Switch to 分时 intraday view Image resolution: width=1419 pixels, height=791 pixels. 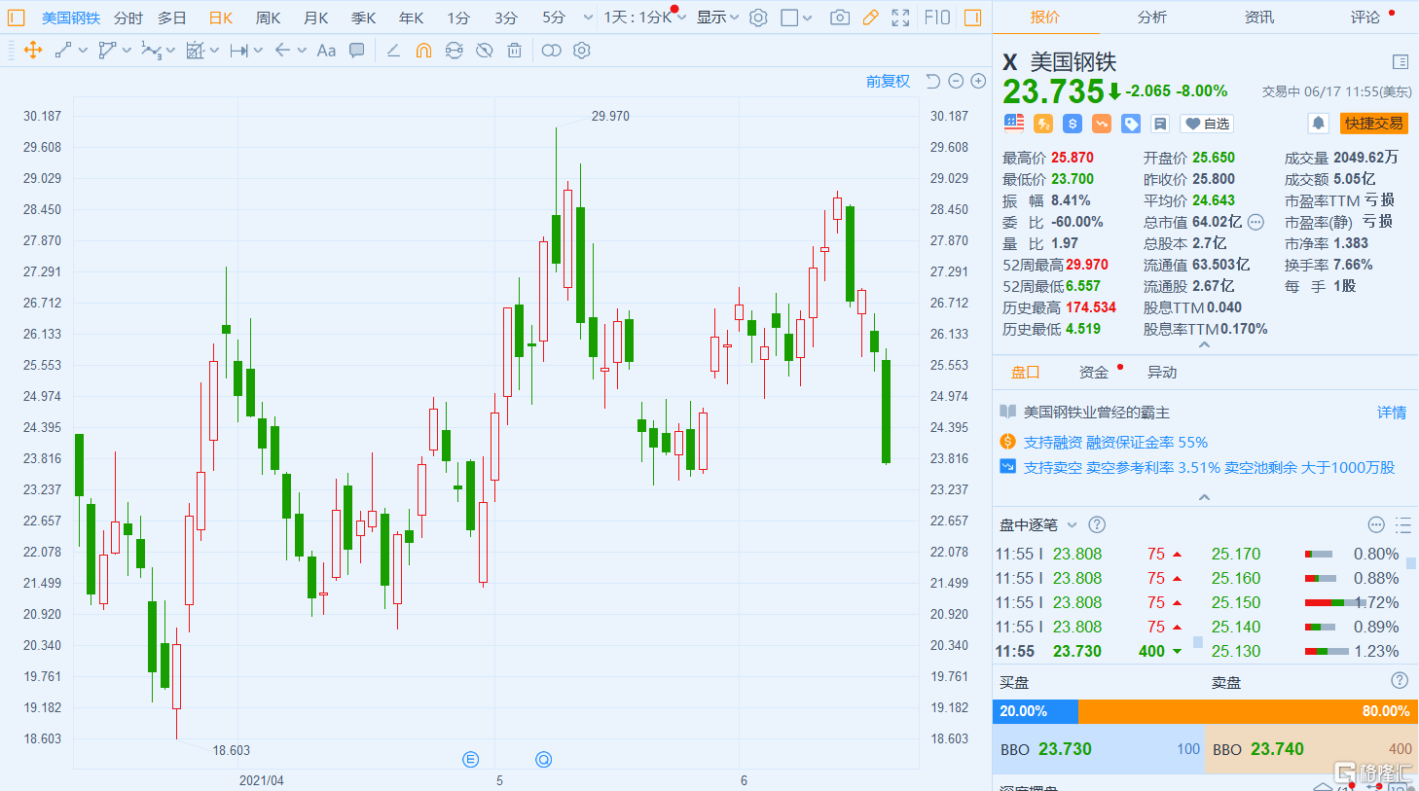pos(127,18)
